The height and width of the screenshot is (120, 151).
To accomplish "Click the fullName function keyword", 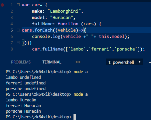I will click(68, 24).
